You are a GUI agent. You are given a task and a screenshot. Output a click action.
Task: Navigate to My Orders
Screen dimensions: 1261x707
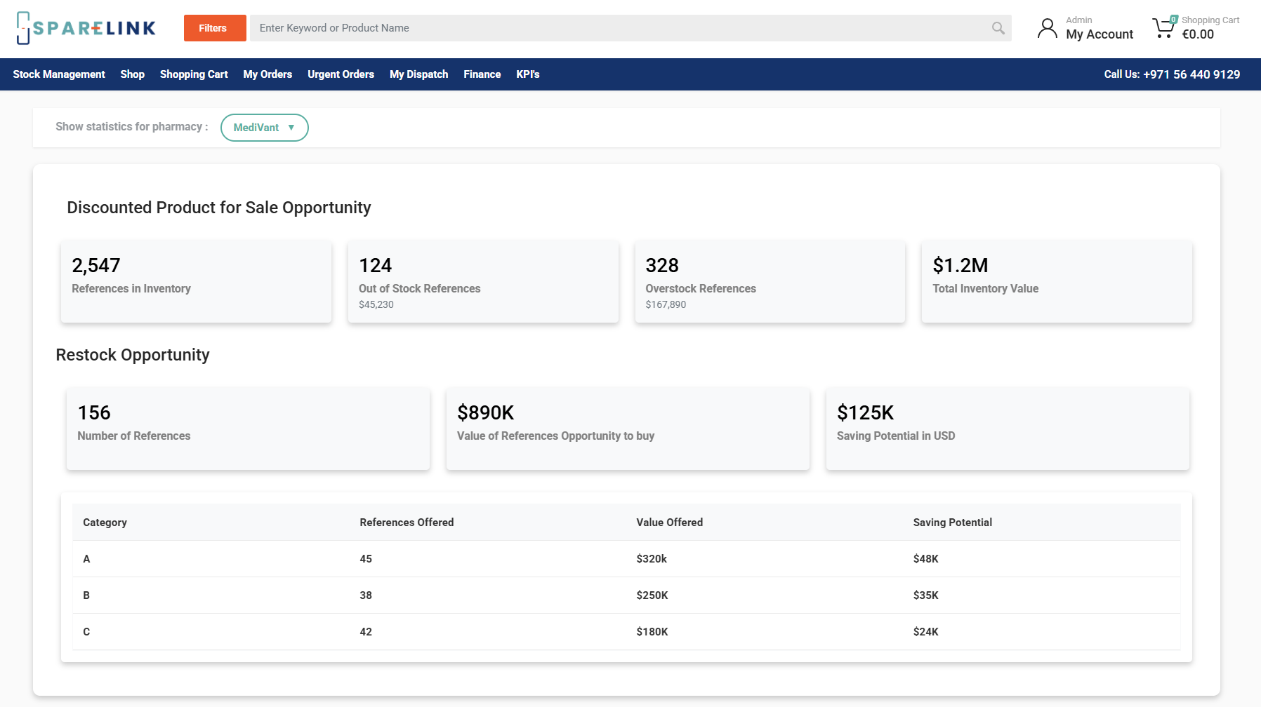coord(268,74)
